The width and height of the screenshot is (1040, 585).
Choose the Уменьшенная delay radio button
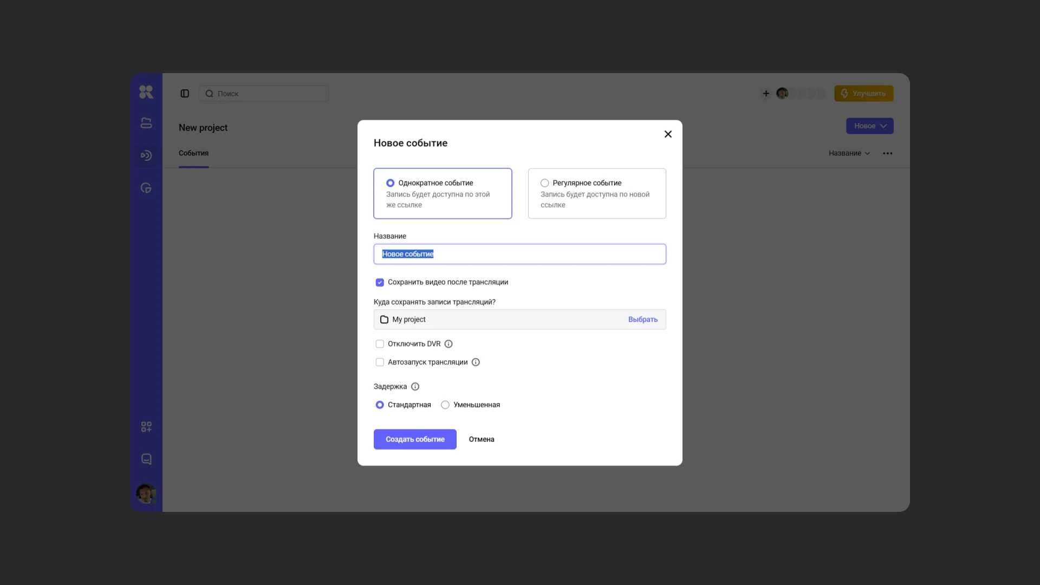(x=445, y=405)
